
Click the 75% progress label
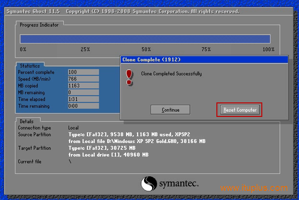click(x=206, y=49)
